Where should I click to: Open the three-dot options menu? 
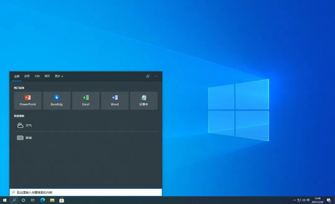(x=156, y=76)
